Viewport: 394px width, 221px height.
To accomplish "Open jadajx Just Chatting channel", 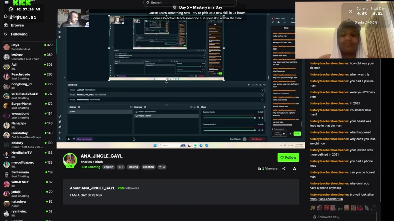I will [x=28, y=194].
